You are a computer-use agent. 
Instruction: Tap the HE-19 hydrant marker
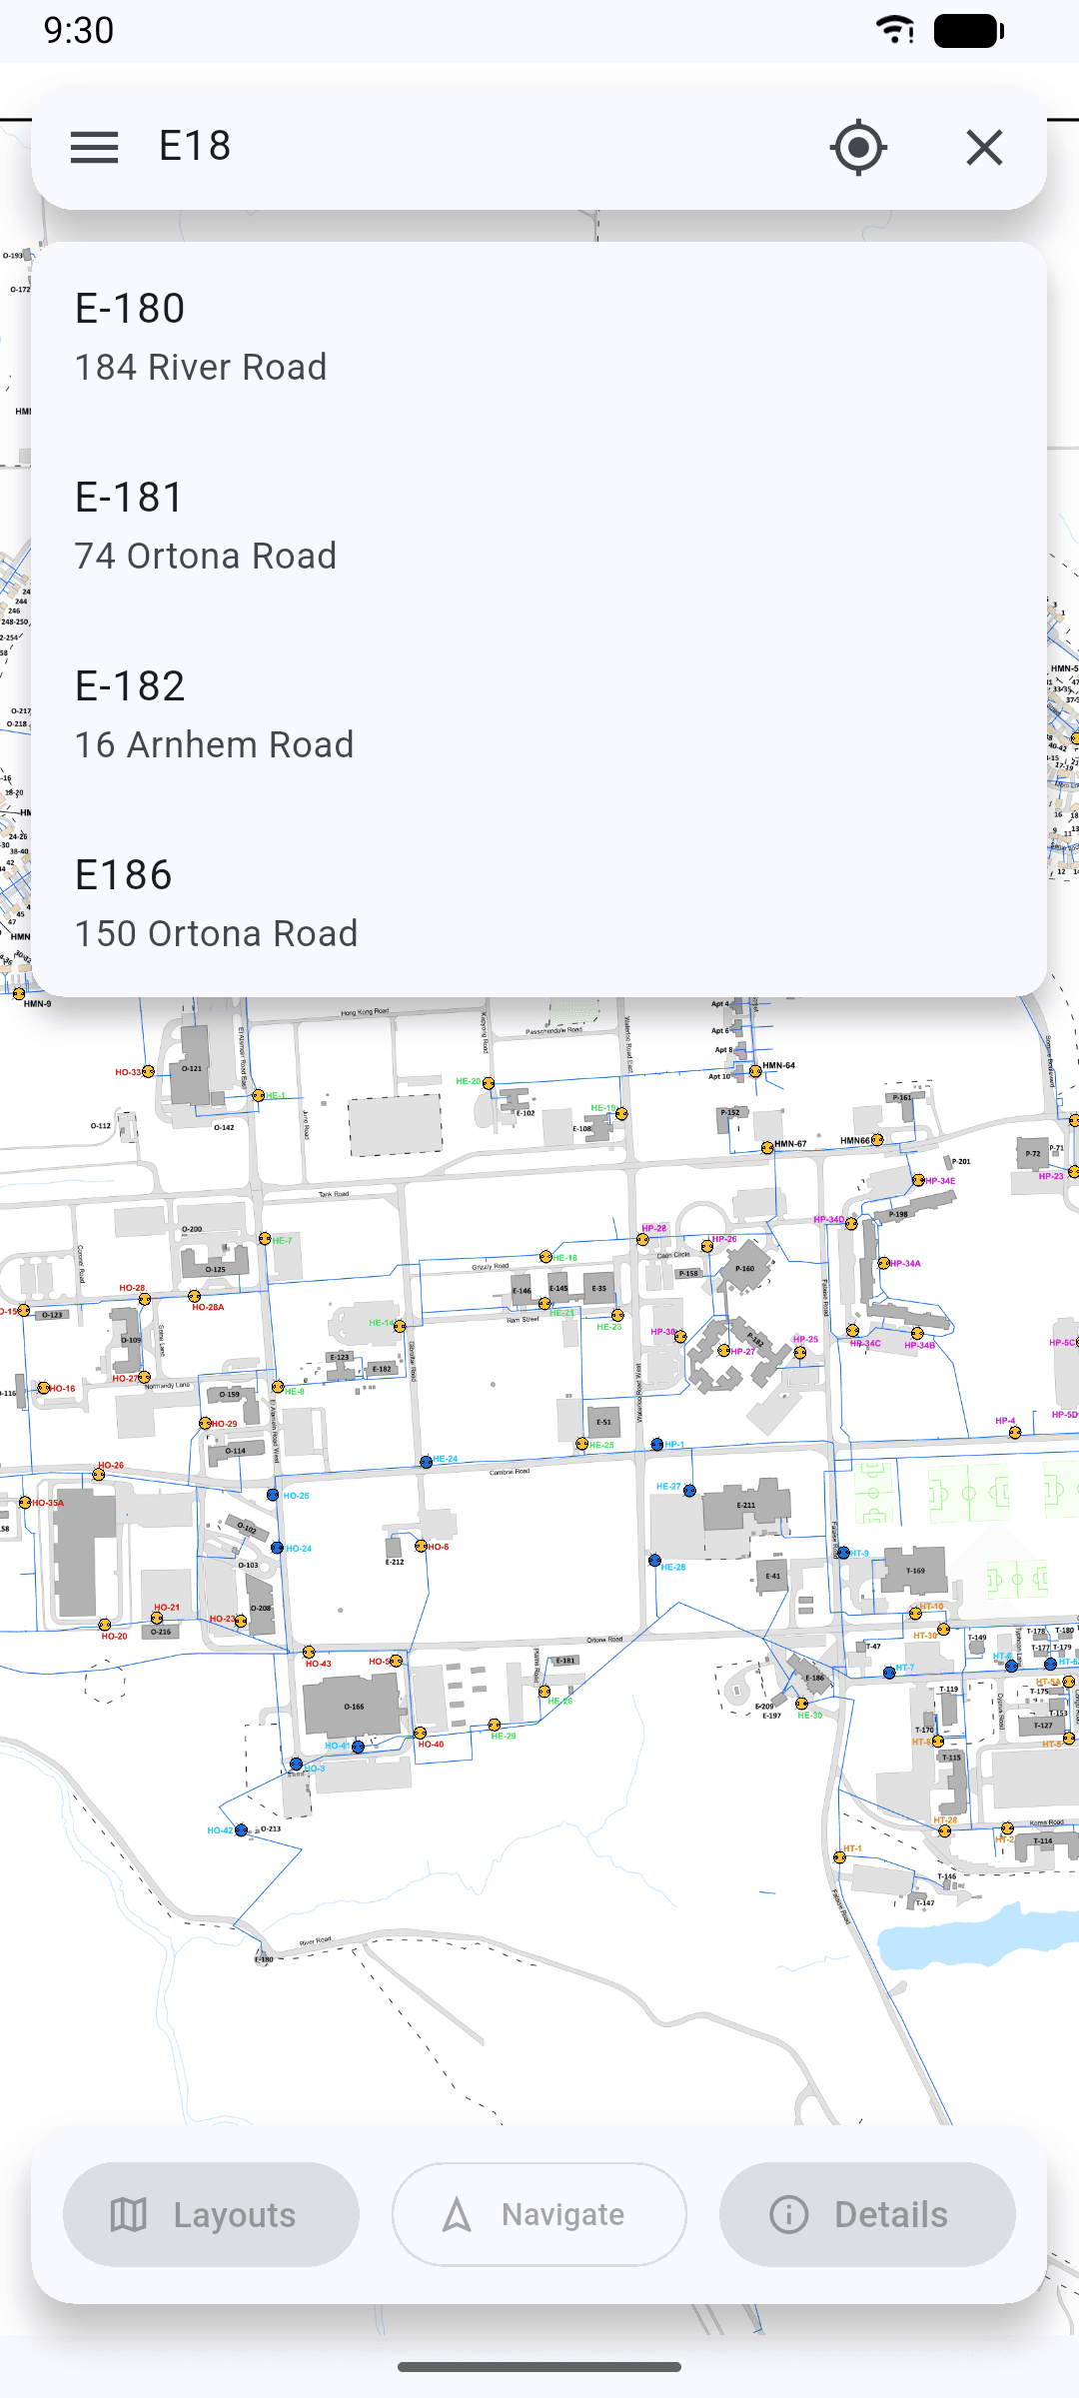621,1113
